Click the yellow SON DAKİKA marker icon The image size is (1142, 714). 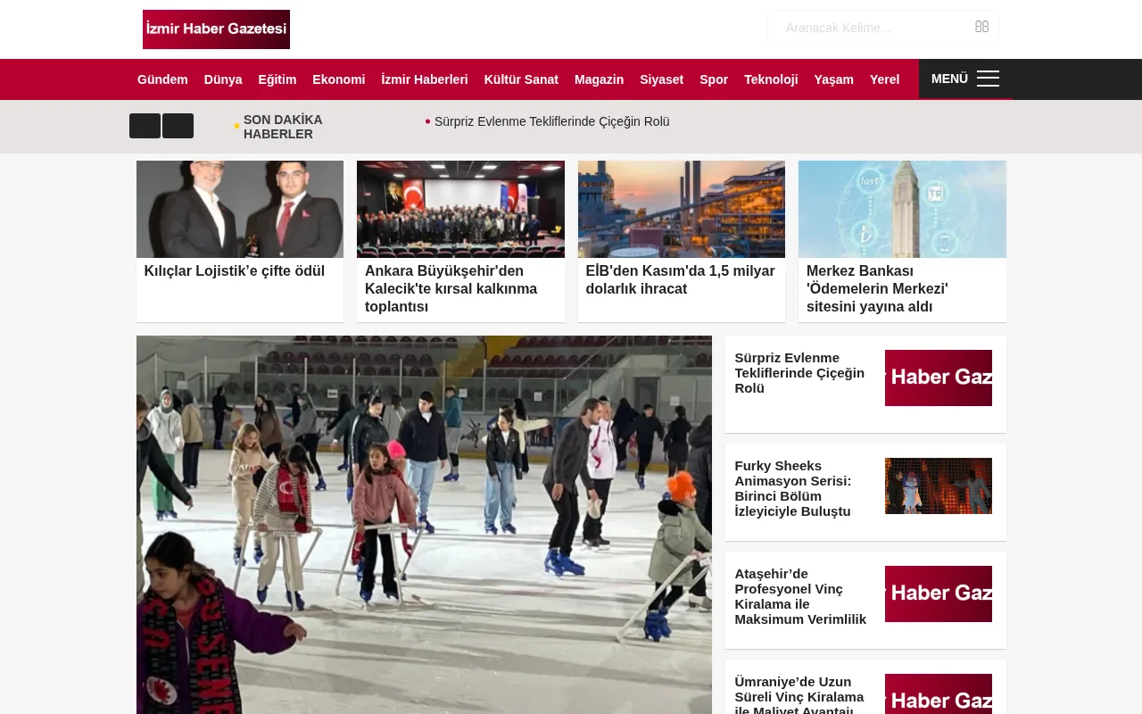tap(236, 126)
